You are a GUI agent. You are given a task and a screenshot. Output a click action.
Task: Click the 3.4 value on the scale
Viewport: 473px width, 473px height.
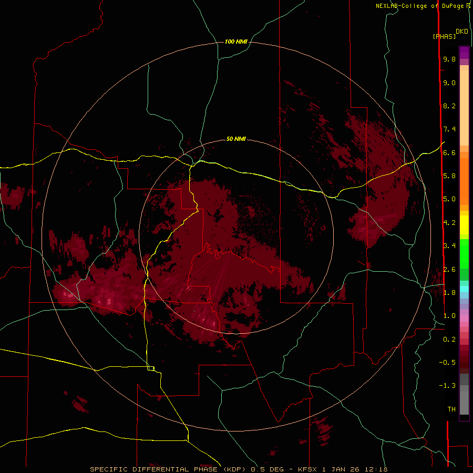tap(449, 246)
